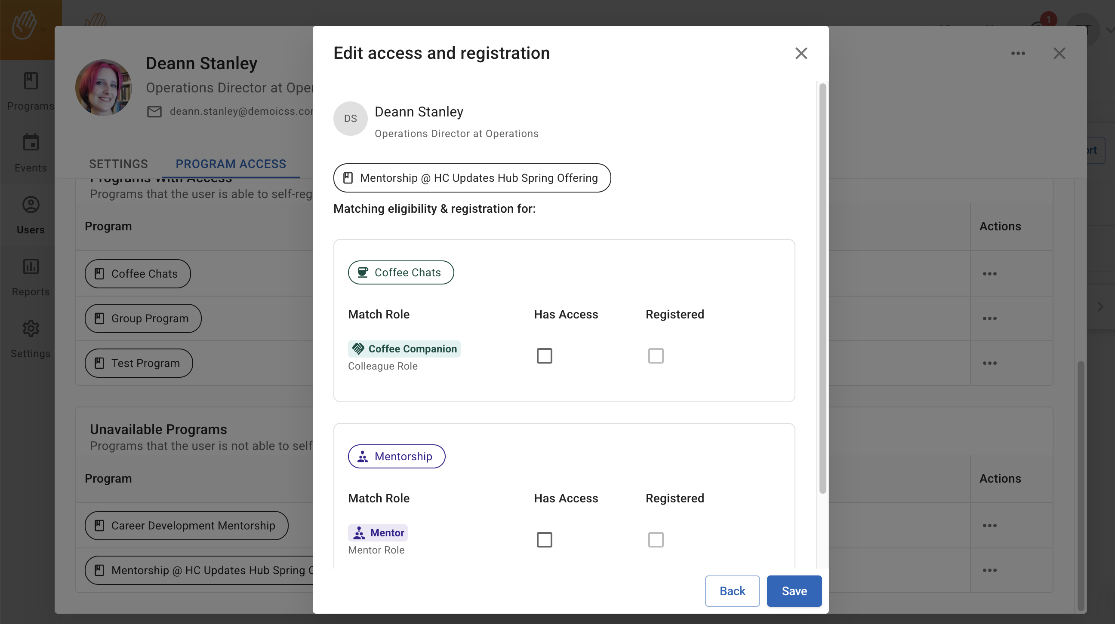Enable Has Access for Mentor role
Viewport: 1115px width, 624px height.
tap(544, 540)
